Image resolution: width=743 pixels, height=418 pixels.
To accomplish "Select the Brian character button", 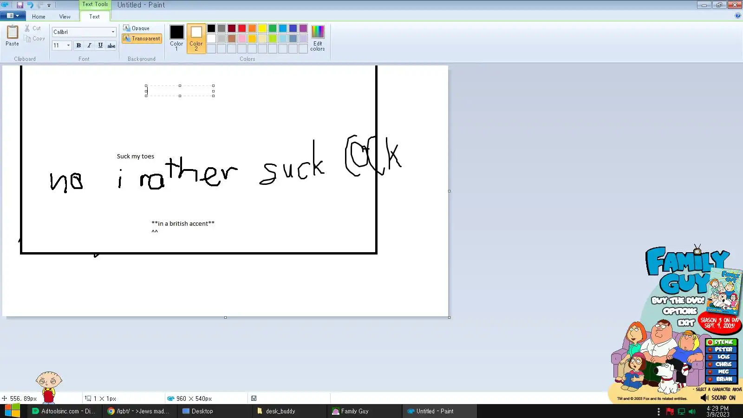I will 721,379.
